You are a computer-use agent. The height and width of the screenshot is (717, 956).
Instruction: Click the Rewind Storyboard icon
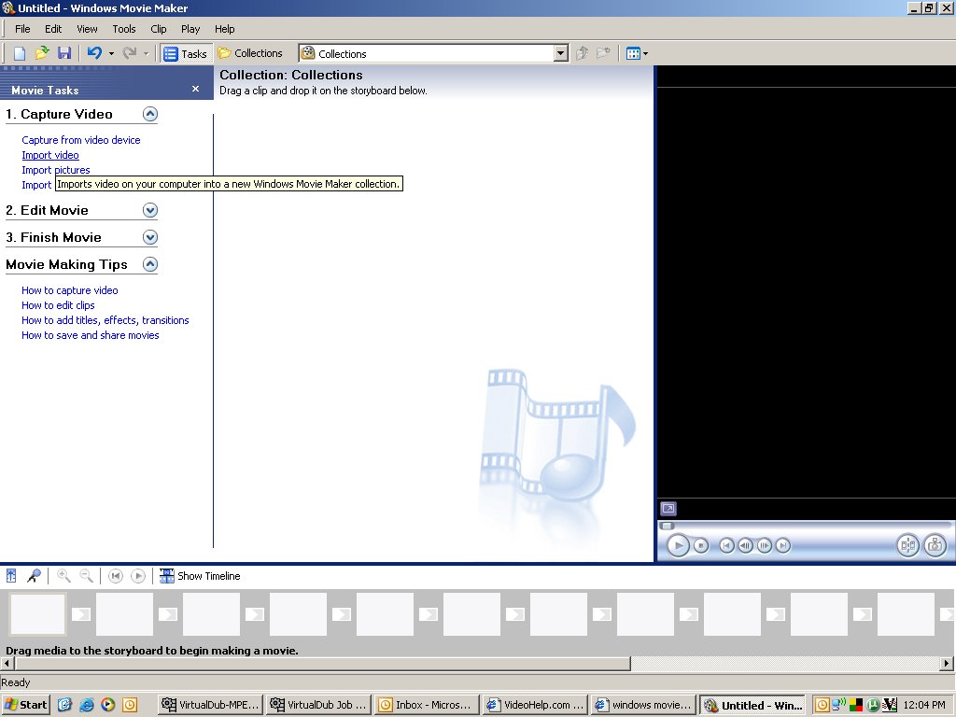(115, 575)
